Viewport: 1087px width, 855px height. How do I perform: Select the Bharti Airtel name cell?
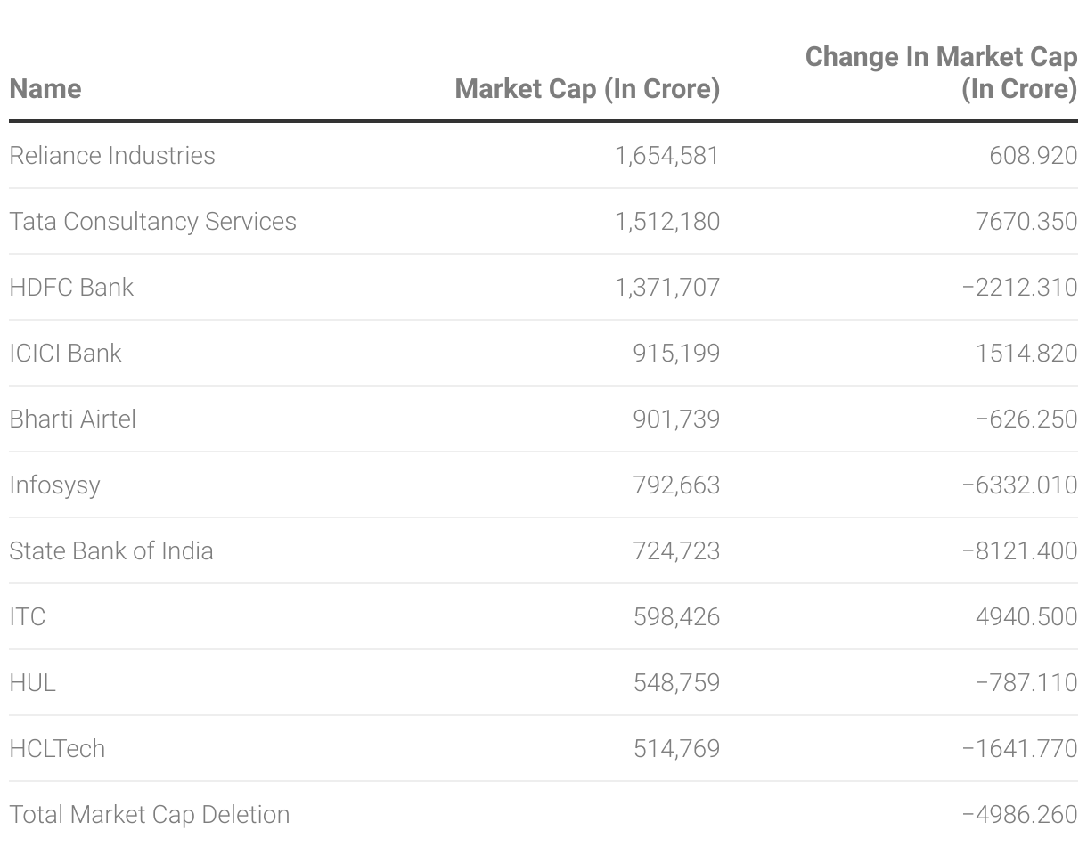tap(72, 419)
